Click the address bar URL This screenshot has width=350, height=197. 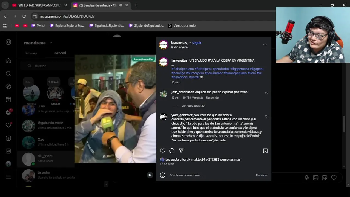point(67,16)
